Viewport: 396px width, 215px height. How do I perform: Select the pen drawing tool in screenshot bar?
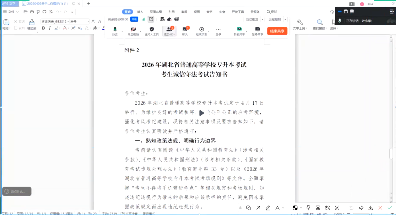point(268,208)
